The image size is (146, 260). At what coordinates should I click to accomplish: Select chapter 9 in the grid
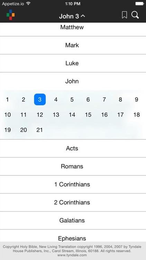(136, 99)
